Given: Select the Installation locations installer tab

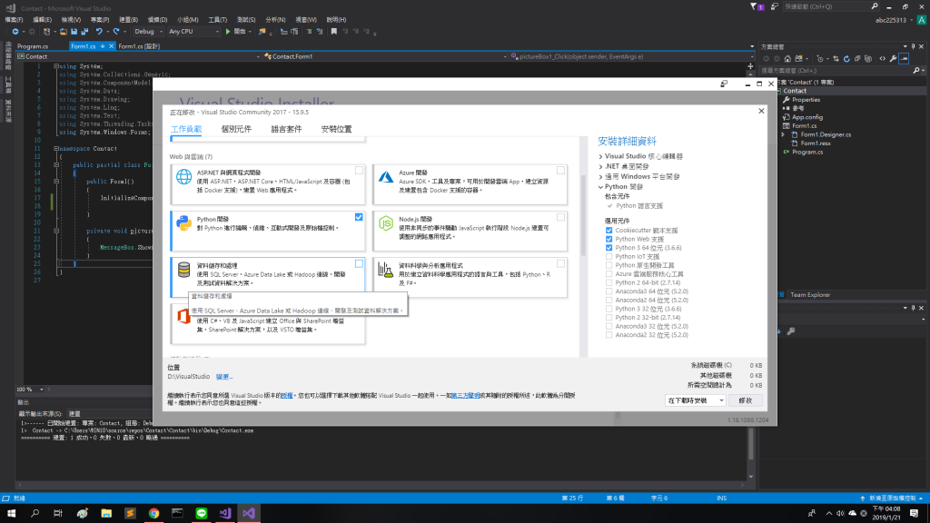Looking at the screenshot, I should (336, 129).
